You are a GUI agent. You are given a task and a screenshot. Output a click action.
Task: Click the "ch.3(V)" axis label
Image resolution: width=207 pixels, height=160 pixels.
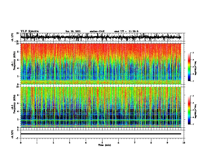point(13,134)
